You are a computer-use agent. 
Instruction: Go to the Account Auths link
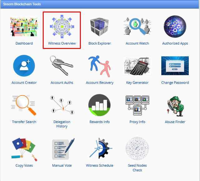(62, 83)
